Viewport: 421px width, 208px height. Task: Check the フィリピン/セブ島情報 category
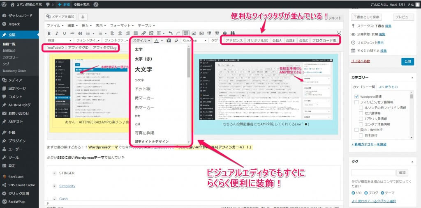pyautogui.click(x=357, y=102)
